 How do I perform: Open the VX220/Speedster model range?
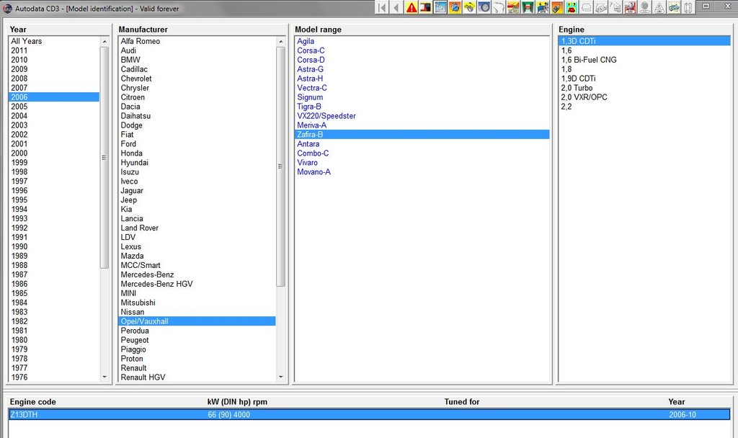pyautogui.click(x=326, y=116)
